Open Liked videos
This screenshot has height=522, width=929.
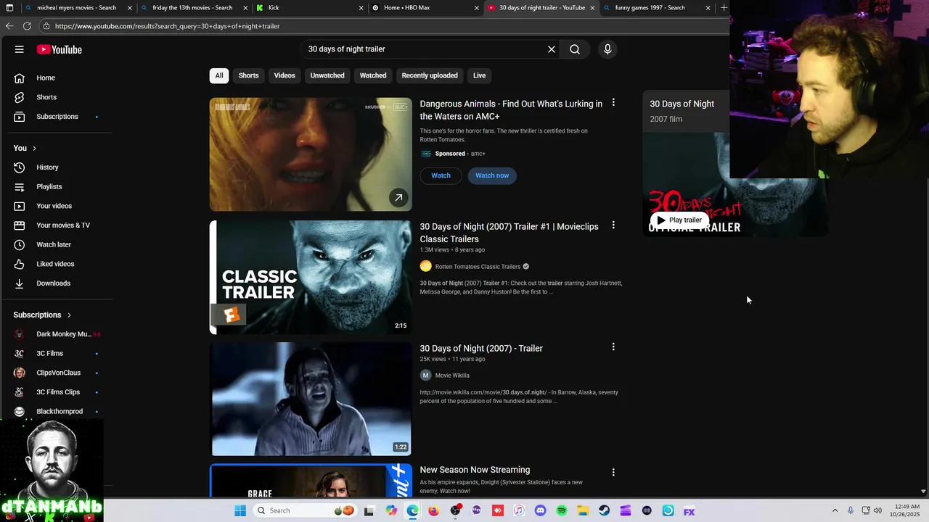[57, 264]
